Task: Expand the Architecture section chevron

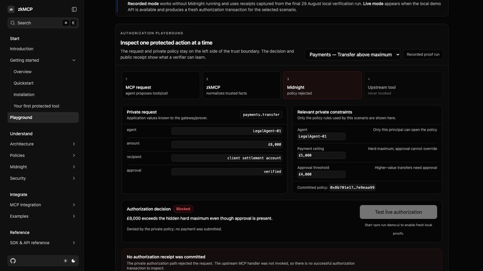Action: (74, 144)
